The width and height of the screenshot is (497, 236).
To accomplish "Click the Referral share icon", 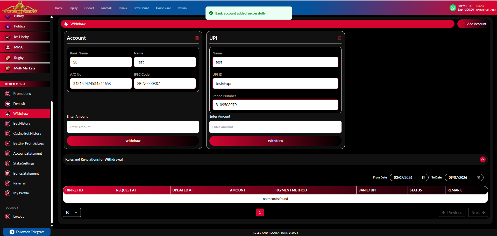I will pos(8,183).
